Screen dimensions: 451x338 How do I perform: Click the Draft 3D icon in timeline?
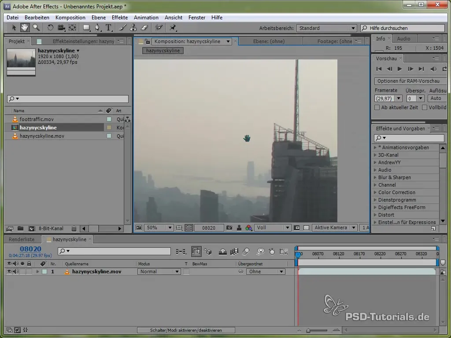(208, 252)
